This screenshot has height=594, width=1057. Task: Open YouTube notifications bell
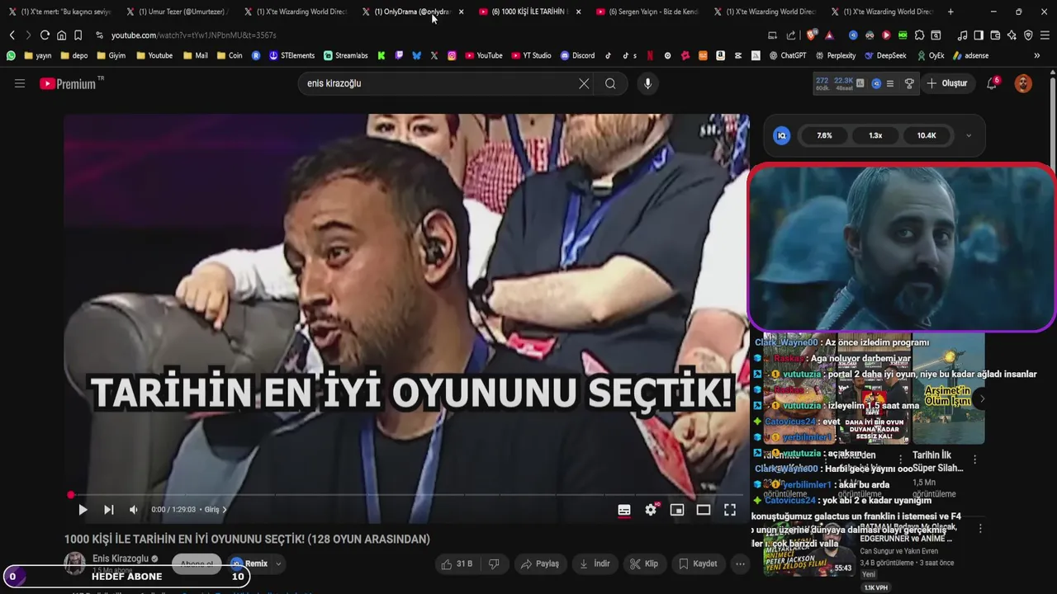(x=993, y=83)
